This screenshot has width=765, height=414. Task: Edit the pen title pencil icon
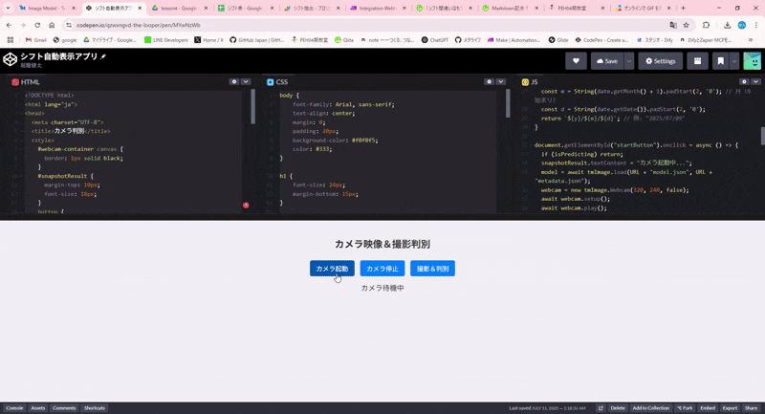[103, 56]
